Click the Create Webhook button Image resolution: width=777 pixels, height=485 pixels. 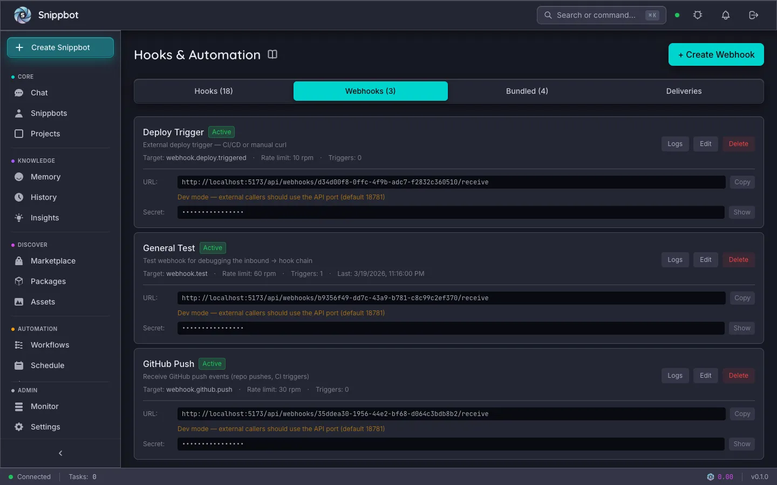(x=716, y=54)
